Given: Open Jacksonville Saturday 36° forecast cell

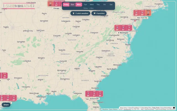Looking at the screenshot, I should tap(88, 94).
